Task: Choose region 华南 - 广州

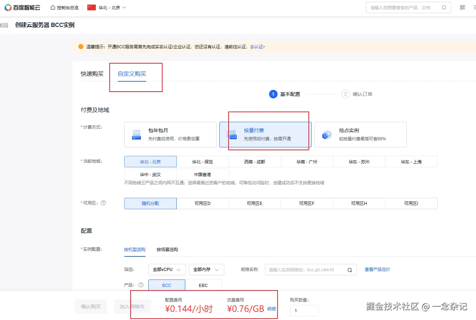Action: point(307,162)
